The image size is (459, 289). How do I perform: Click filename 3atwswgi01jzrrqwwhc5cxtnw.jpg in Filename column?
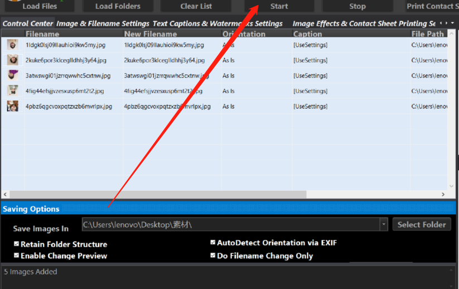(x=68, y=75)
